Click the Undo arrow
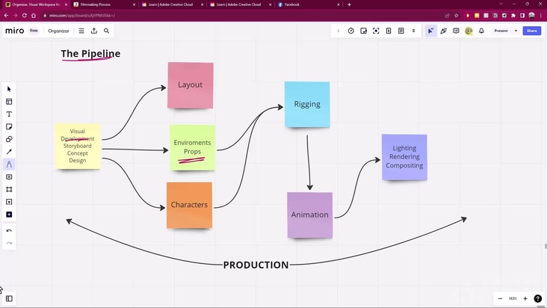Image resolution: width=547 pixels, height=308 pixels. [9, 231]
